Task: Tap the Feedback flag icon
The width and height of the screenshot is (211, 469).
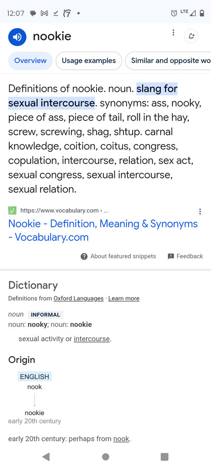Action: click(171, 257)
